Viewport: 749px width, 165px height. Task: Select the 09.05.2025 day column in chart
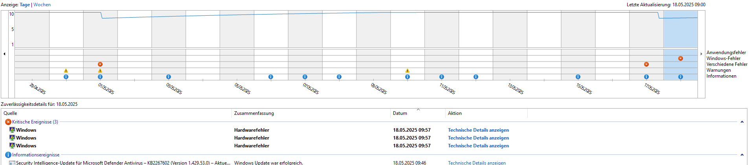click(373, 45)
